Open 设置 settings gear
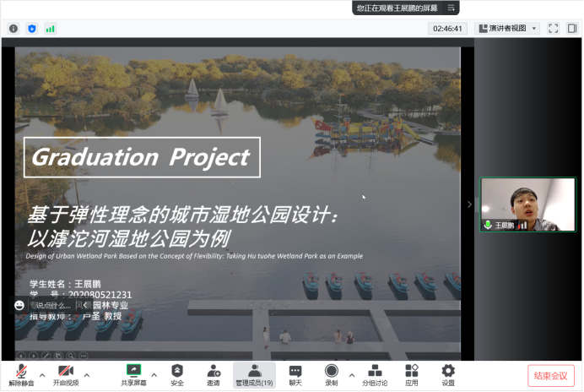Screen dimensions: 584x392 448,375
